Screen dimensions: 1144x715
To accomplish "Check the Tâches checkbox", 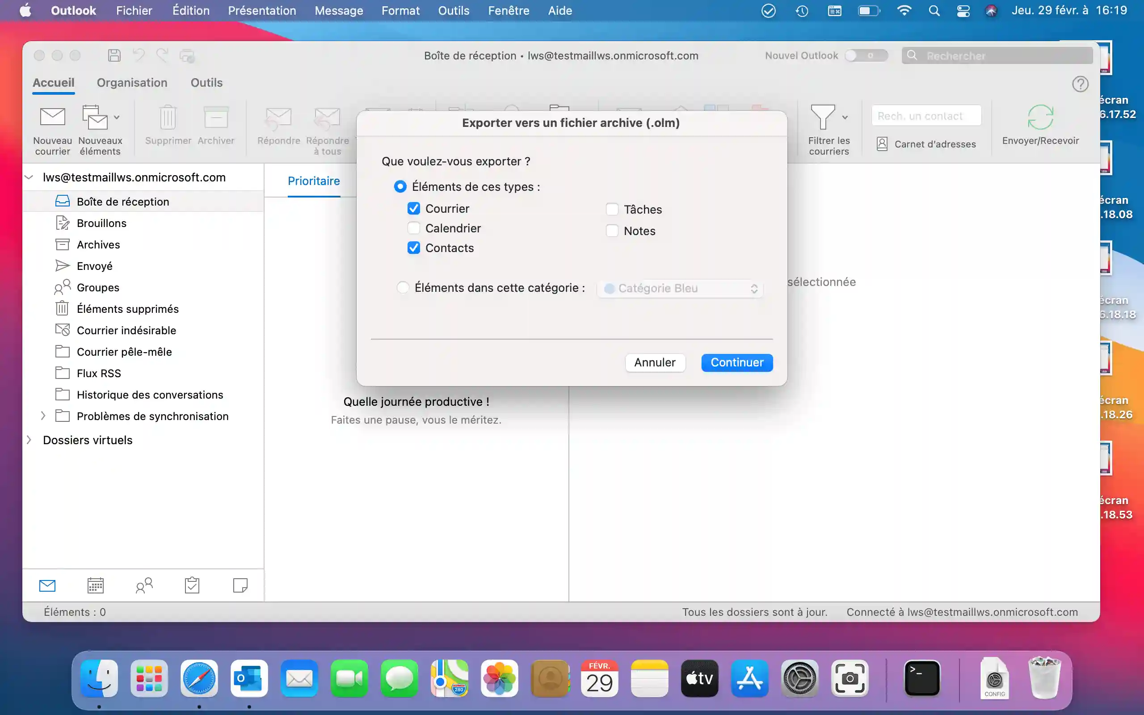I will [612, 210].
